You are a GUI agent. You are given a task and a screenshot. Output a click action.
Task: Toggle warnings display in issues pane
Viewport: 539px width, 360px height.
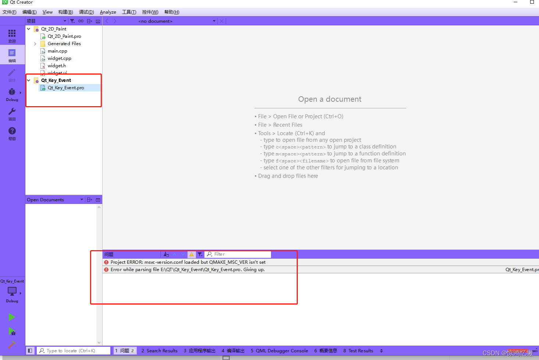pyautogui.click(x=192, y=254)
